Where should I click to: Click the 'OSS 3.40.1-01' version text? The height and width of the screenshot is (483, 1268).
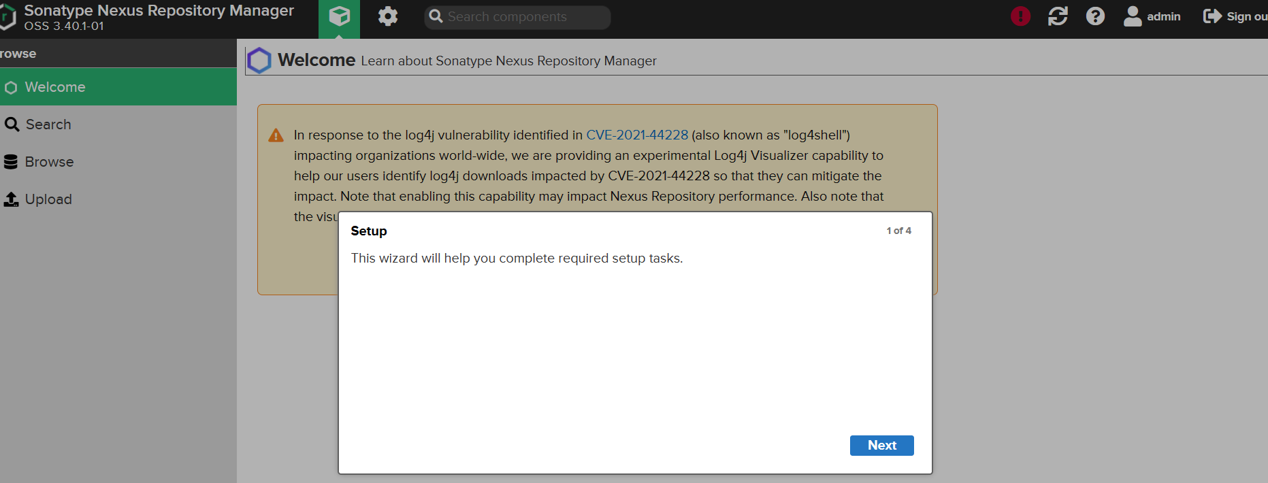[x=64, y=26]
